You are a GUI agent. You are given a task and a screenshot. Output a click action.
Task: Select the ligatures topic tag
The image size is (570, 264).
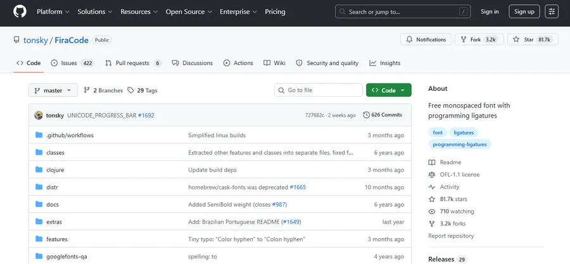pos(464,133)
